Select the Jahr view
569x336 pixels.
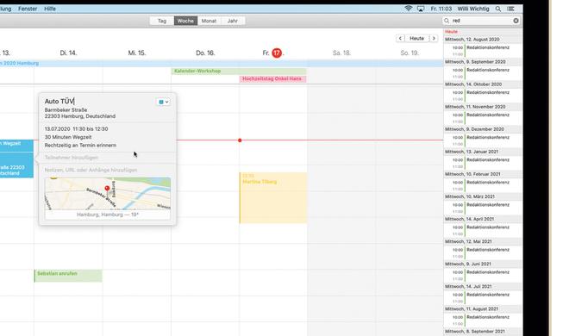233,21
